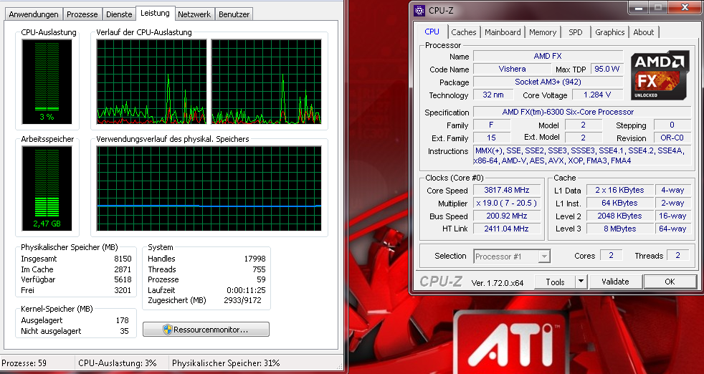Click the Verfügbar value 5618
Viewport: 704px width, 374px height.
click(x=123, y=279)
